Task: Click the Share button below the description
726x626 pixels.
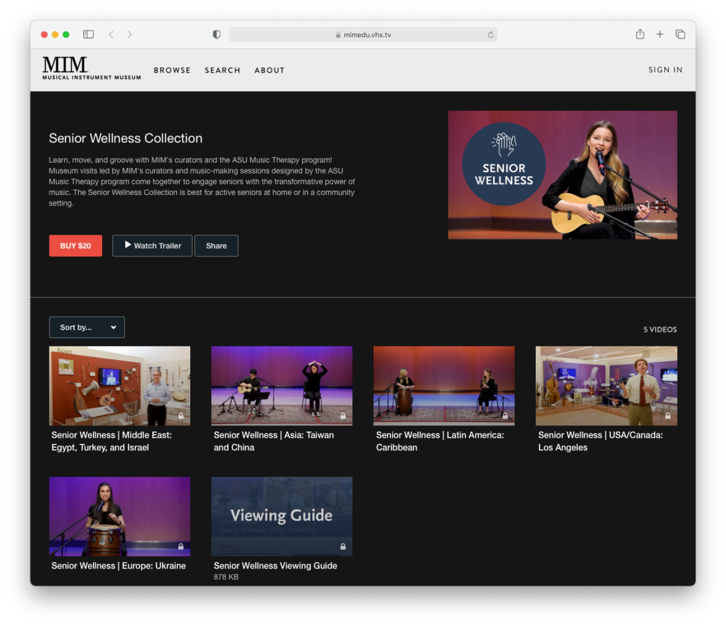Action: click(x=217, y=246)
